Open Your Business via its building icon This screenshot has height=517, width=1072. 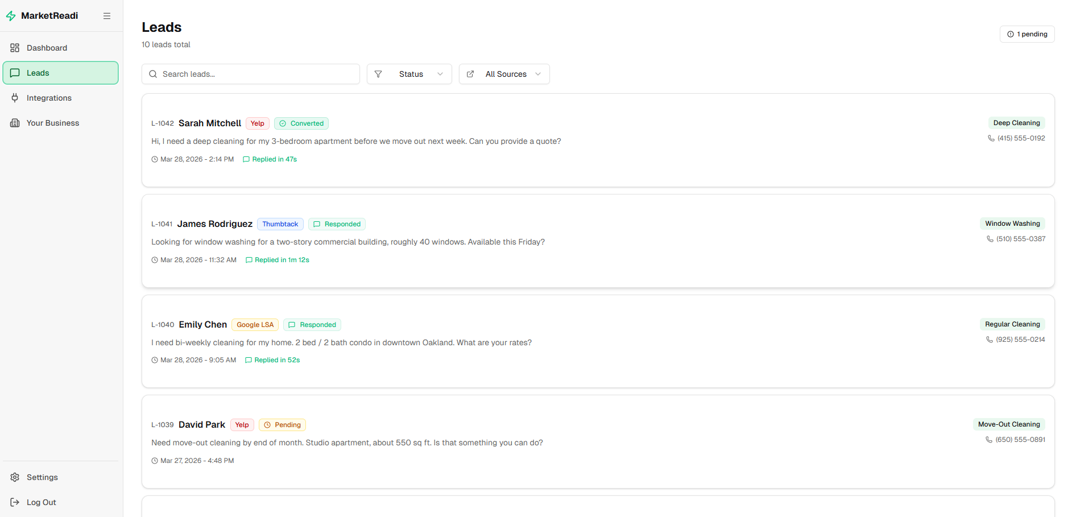coord(15,123)
